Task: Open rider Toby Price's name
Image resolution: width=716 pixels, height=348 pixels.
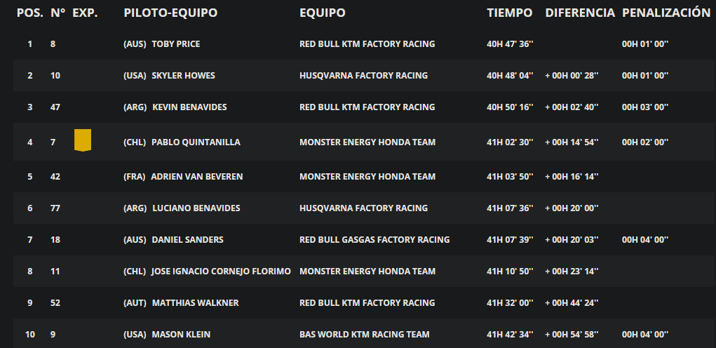Action: coord(176,44)
